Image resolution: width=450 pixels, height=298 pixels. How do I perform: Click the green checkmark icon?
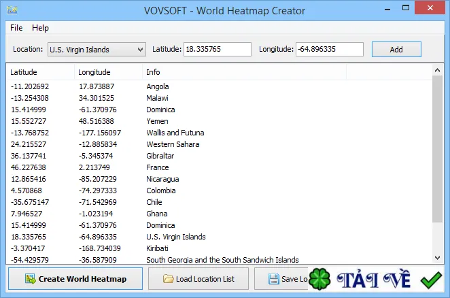click(x=431, y=280)
